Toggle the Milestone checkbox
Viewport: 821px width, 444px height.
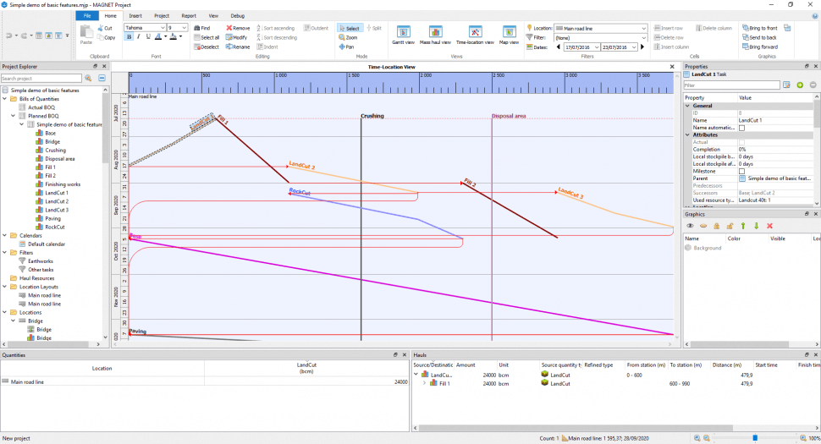point(742,171)
